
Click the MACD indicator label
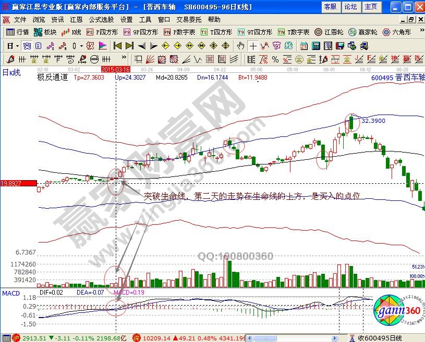[x=11, y=293]
